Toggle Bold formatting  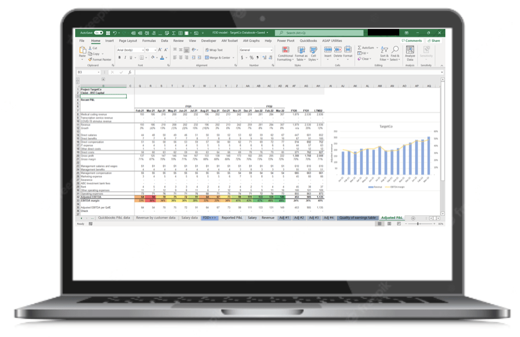coord(119,58)
